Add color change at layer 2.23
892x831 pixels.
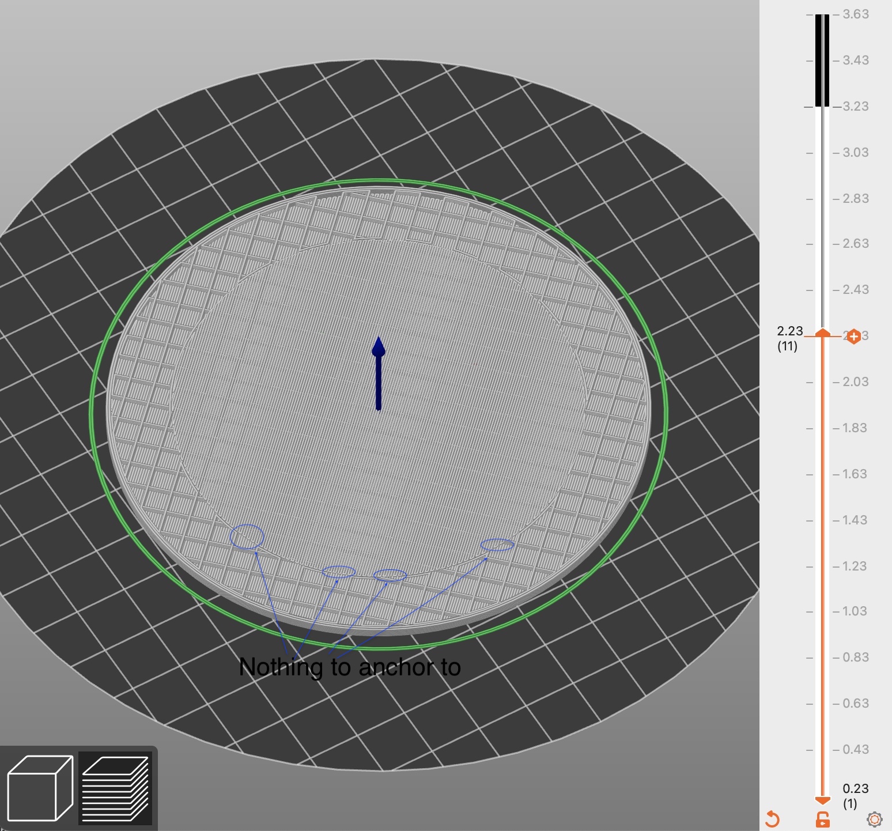[854, 337]
